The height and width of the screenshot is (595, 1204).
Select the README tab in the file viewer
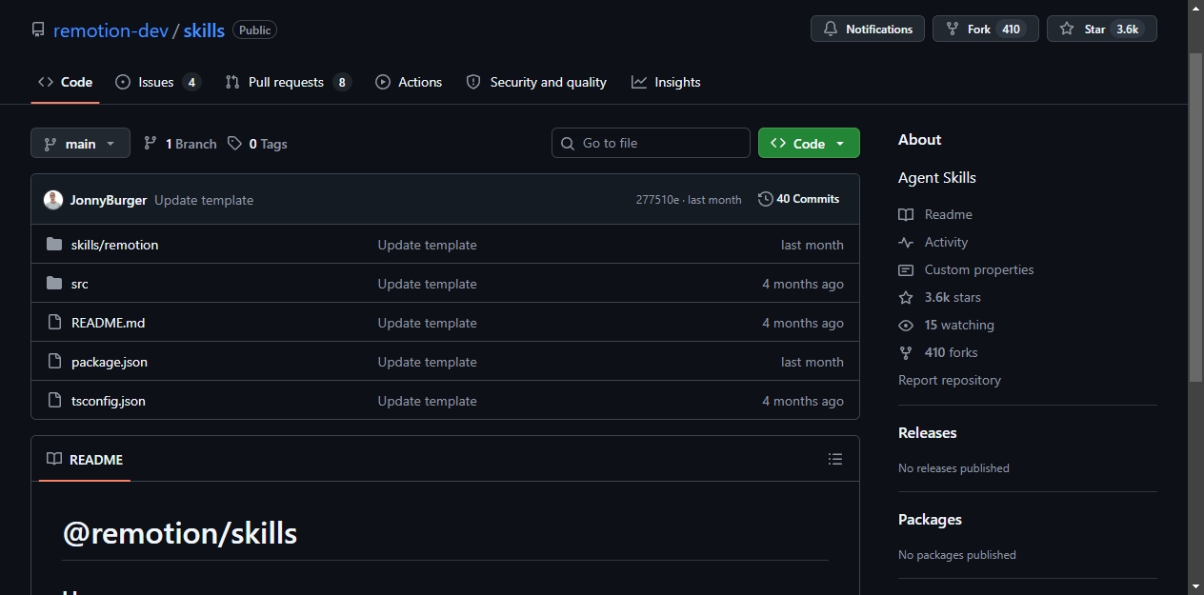[85, 460]
